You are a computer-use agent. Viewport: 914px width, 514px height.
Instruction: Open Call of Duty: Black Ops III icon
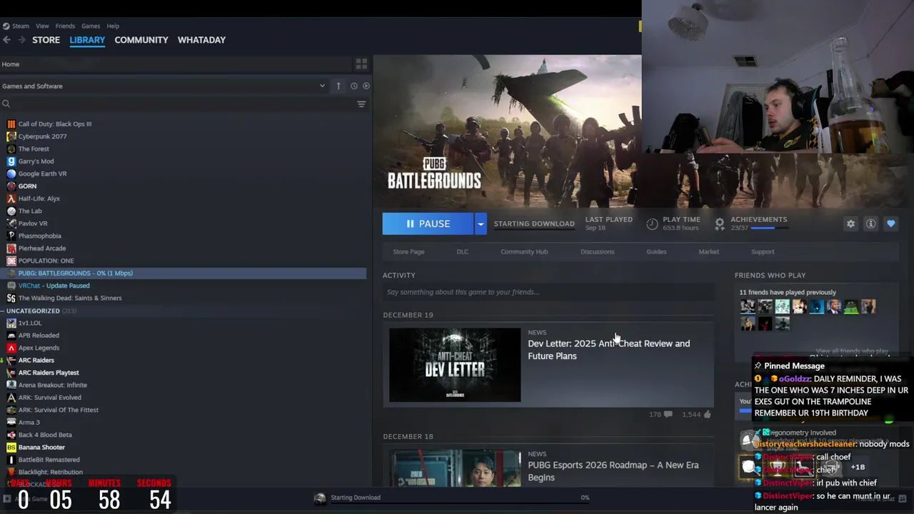(x=11, y=124)
